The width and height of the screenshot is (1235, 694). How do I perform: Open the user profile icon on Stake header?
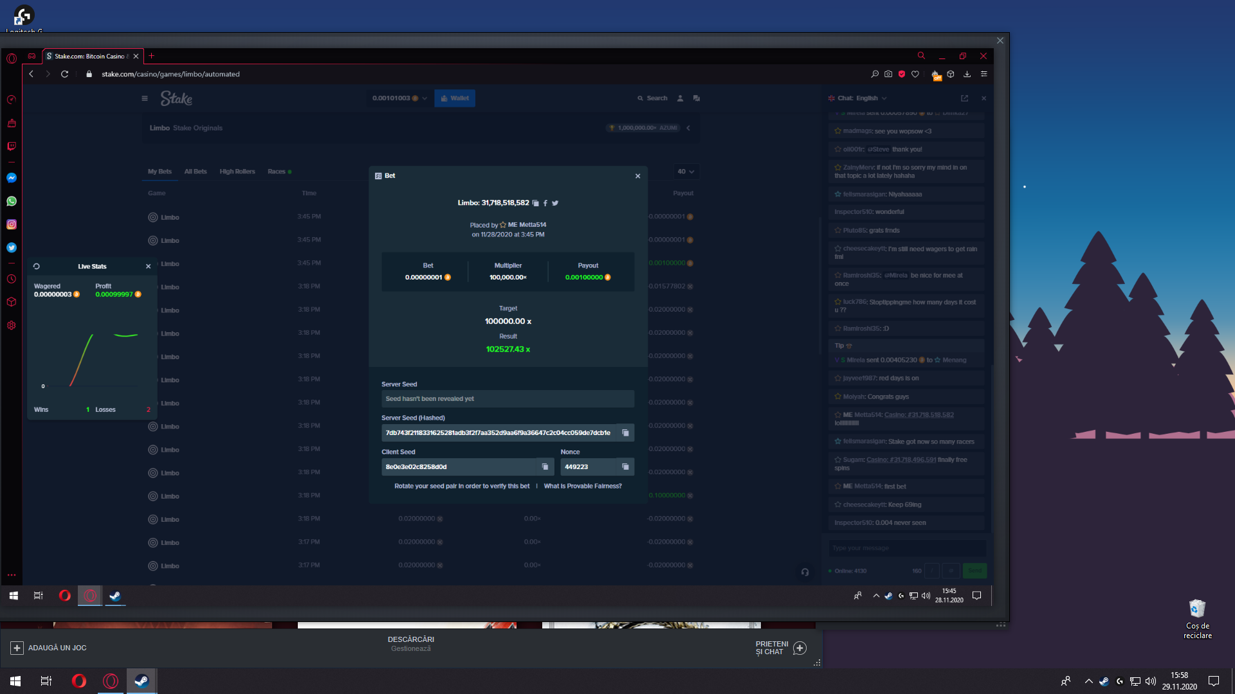[x=680, y=98]
